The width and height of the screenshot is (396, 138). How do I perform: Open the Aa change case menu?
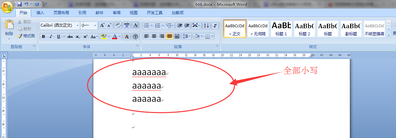pos(94,37)
